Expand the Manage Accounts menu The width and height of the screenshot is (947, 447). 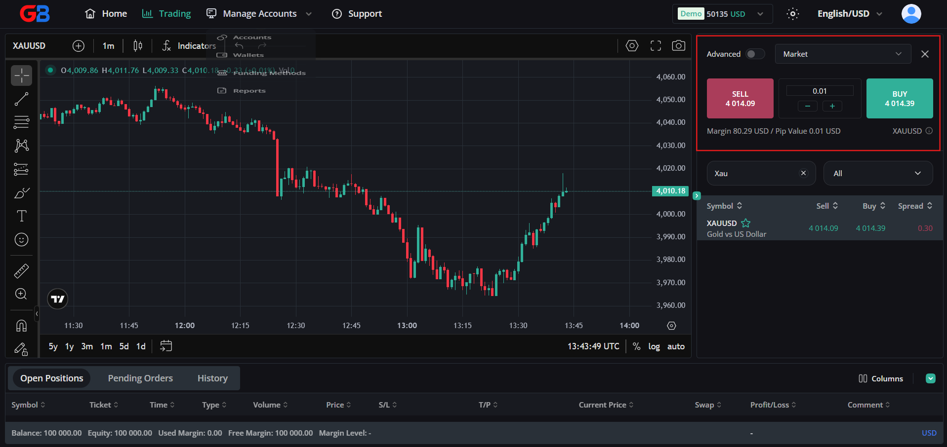(x=259, y=14)
